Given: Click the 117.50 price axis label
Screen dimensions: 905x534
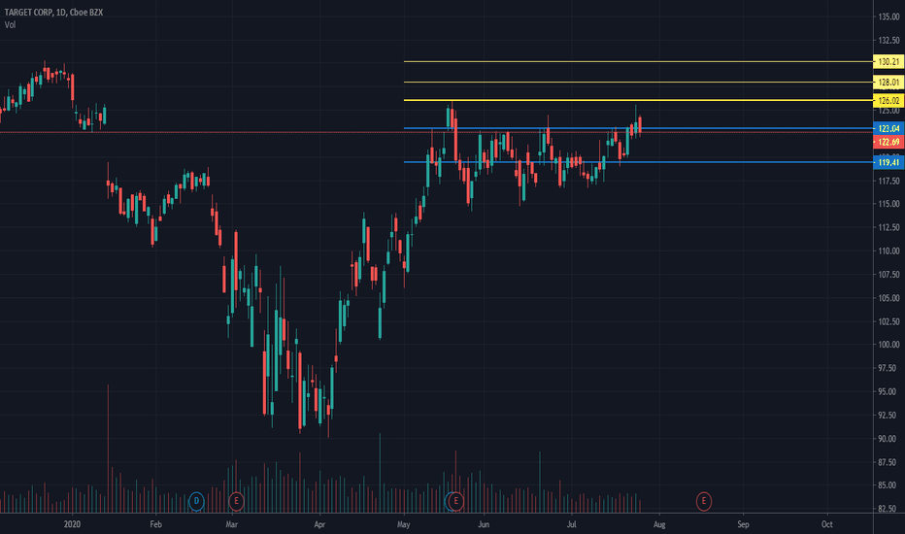Looking at the screenshot, I should tap(888, 182).
